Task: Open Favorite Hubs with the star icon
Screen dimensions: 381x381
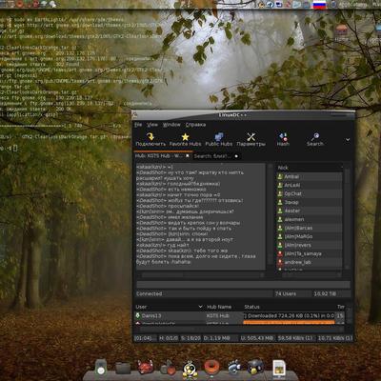Action: (185, 140)
